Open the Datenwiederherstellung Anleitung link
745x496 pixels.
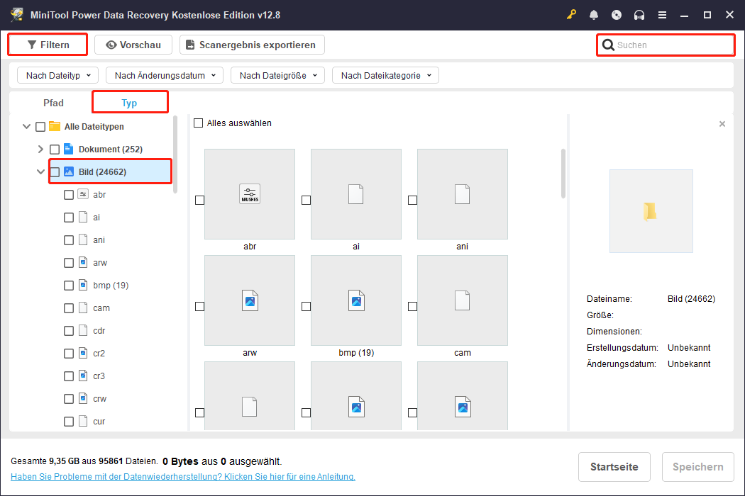(183, 477)
